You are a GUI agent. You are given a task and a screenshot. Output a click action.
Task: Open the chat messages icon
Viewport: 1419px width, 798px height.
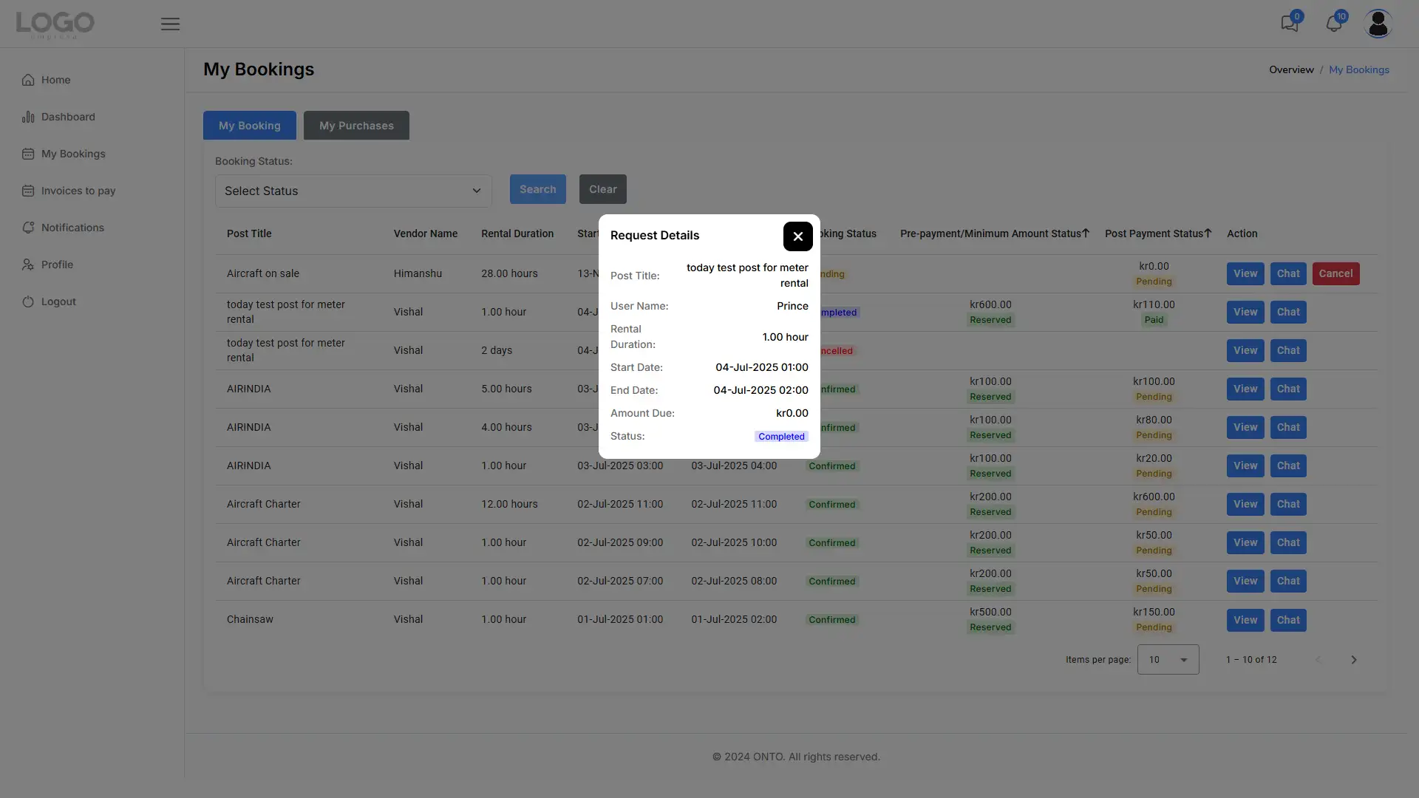(x=1290, y=23)
